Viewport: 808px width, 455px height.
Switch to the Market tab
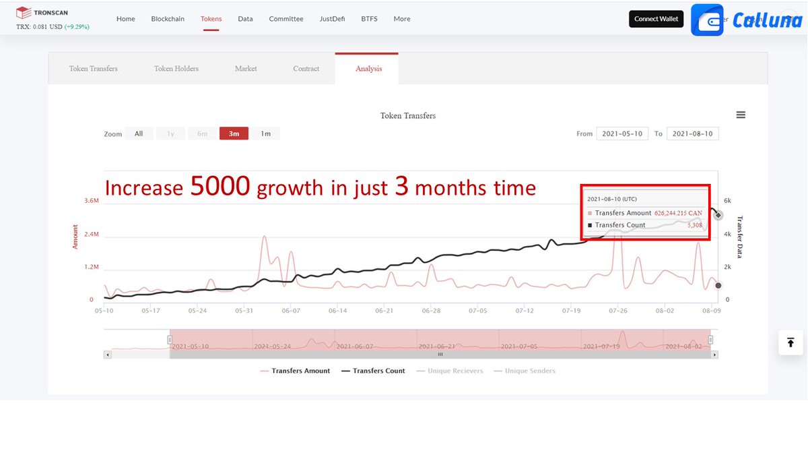(x=246, y=69)
